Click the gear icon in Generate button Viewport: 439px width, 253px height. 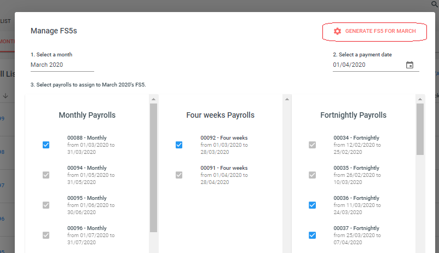(x=337, y=31)
